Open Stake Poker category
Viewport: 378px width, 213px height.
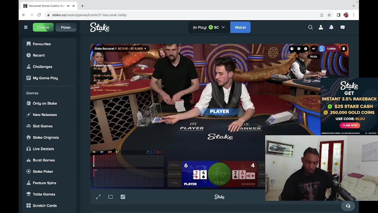click(43, 172)
